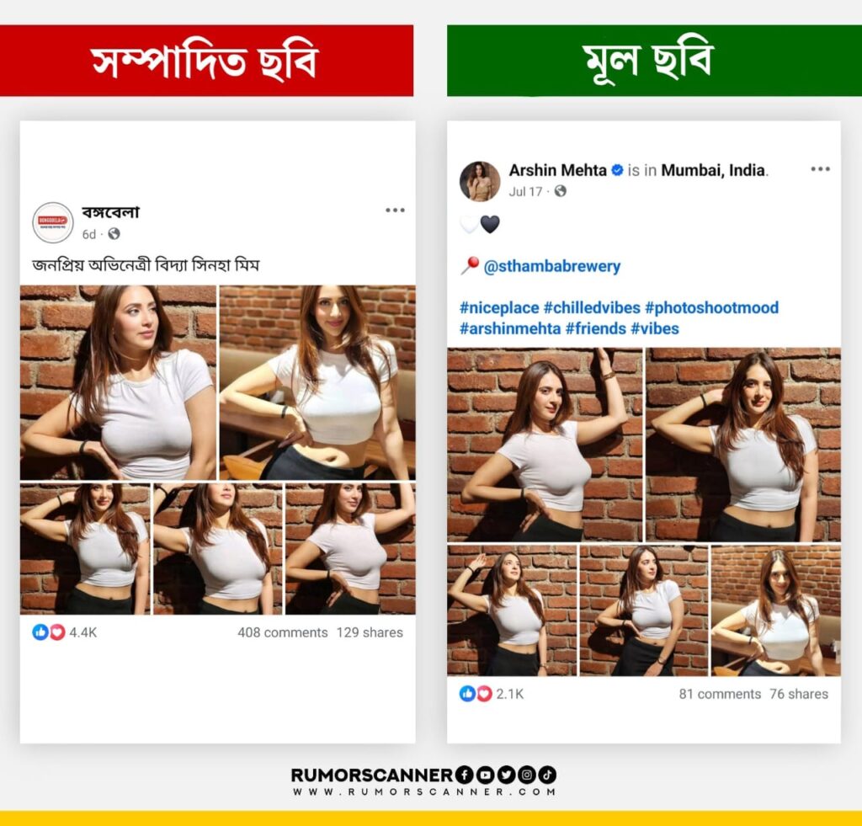Open the @sthambabrewery mention link
This screenshot has height=826, width=862.
(x=552, y=266)
